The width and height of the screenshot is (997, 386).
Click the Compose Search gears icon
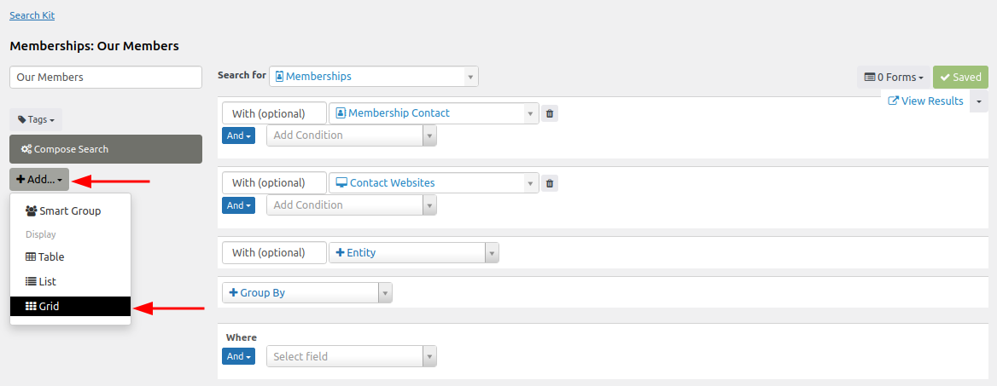26,149
